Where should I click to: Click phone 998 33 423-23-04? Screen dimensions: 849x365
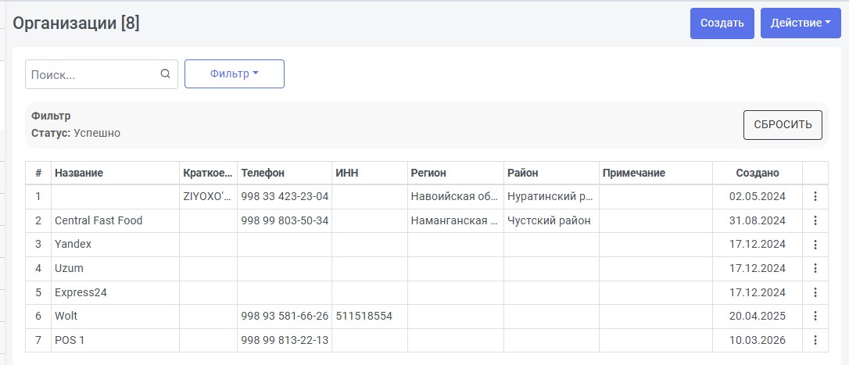pyautogui.click(x=285, y=197)
